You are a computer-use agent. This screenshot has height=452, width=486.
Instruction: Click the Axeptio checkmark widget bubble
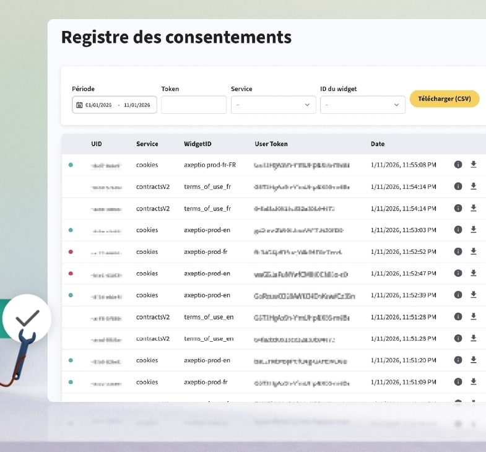point(27,318)
